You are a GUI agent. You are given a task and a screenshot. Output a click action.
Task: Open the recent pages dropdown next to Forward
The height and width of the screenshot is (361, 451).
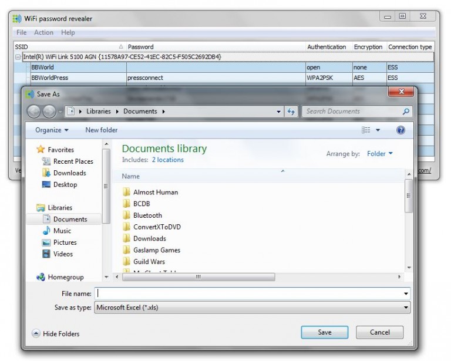click(60, 112)
